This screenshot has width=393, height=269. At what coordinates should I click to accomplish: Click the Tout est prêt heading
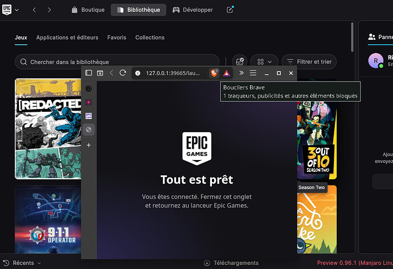197,179
